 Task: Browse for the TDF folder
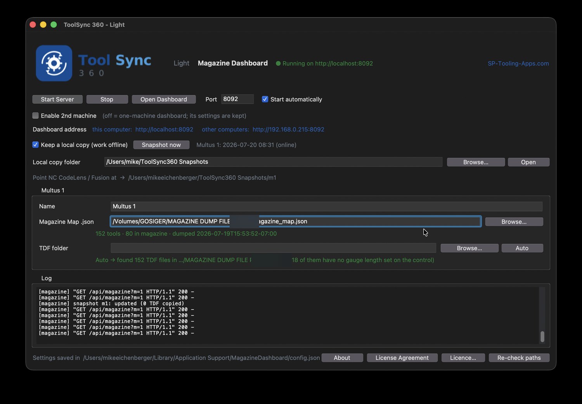pyautogui.click(x=469, y=248)
